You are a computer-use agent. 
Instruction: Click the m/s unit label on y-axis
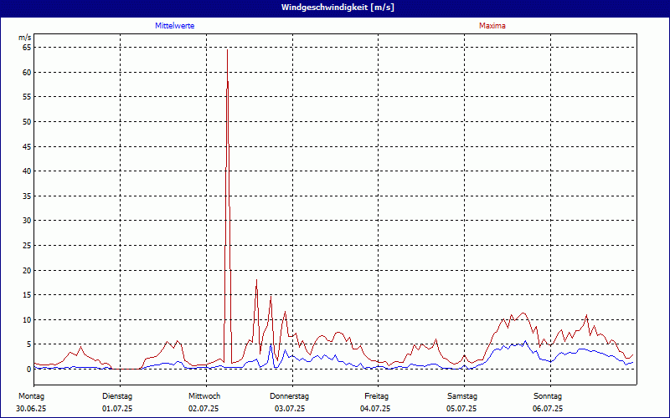pyautogui.click(x=24, y=38)
